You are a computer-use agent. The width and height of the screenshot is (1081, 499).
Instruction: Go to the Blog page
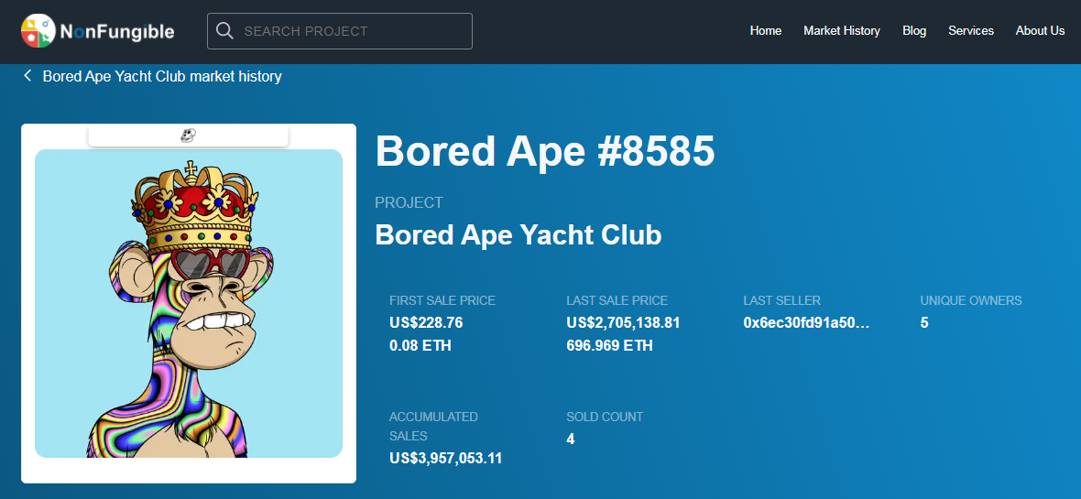coord(914,31)
